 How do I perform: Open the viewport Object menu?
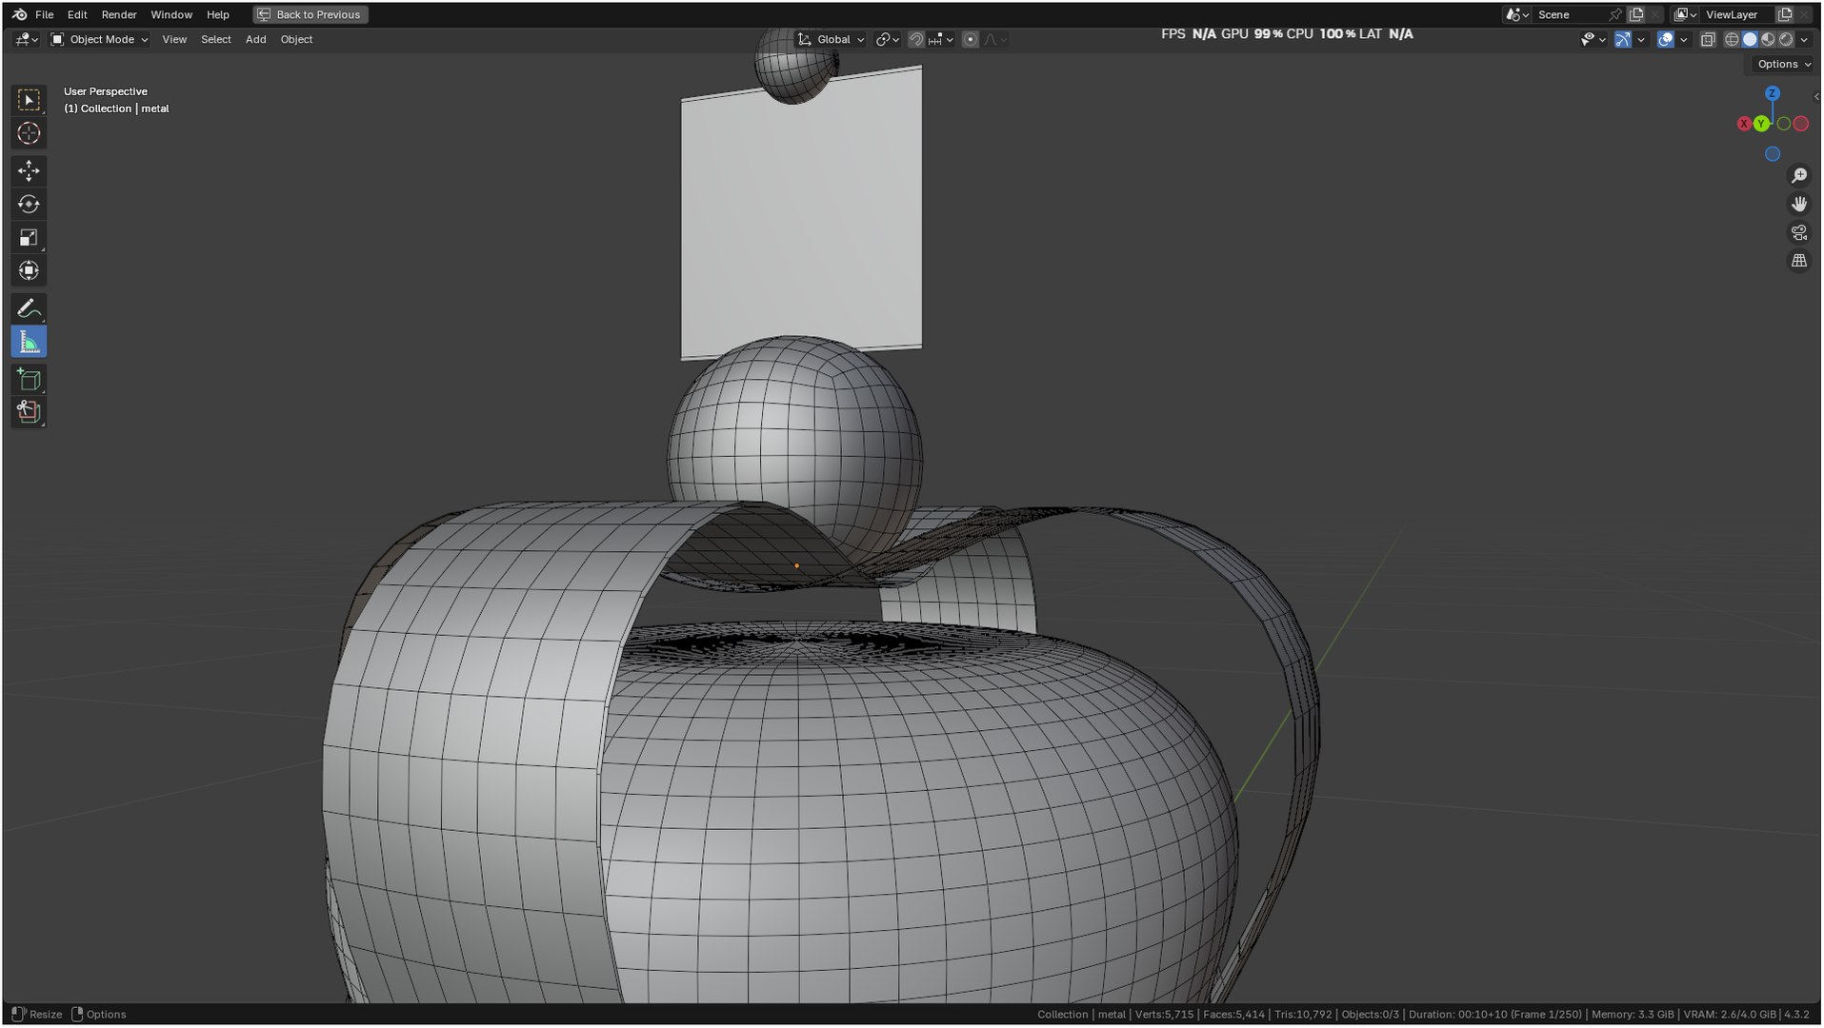pyautogui.click(x=296, y=39)
